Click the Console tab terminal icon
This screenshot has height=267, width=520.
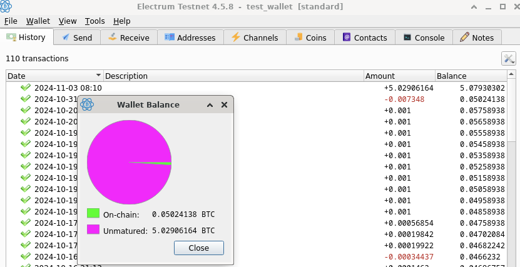(407, 38)
